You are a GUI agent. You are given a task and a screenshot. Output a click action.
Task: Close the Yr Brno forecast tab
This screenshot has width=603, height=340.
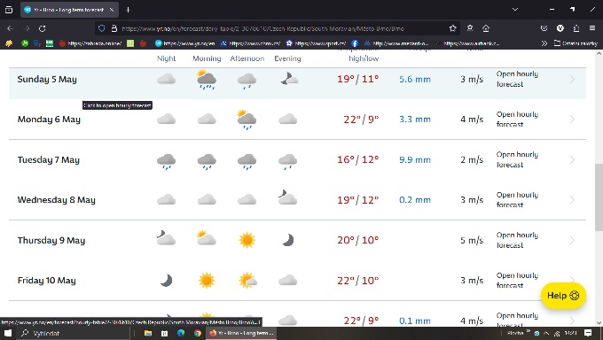112,10
